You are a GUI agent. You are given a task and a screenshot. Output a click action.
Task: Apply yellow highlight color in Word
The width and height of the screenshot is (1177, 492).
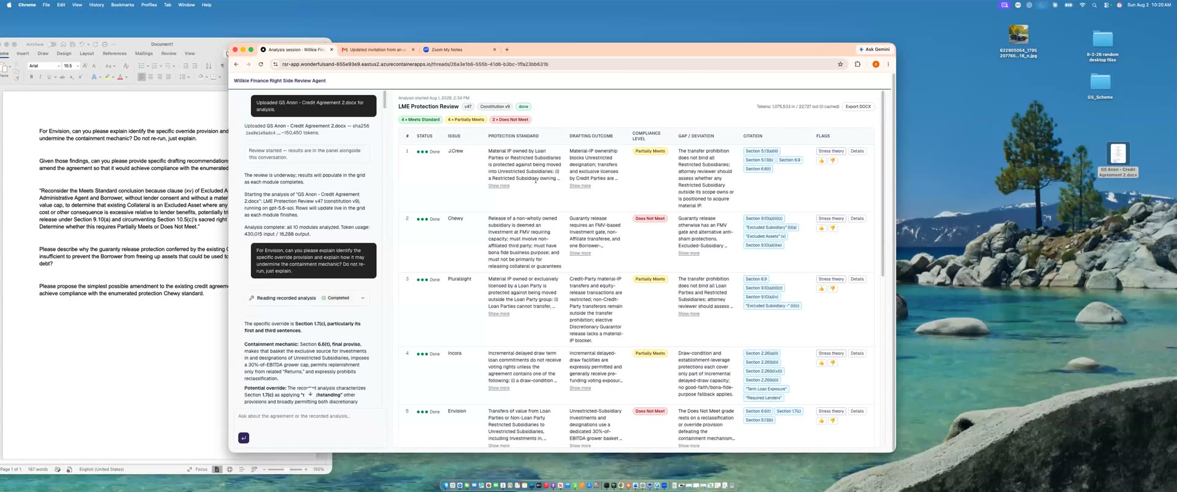pyautogui.click(x=107, y=77)
